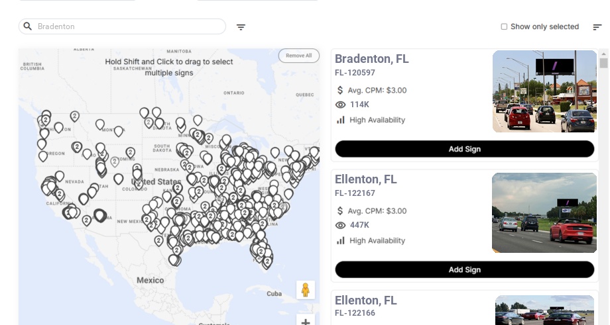610x325 pixels.
Task: Click the sign listing scrollbar thumb
Action: point(603,64)
